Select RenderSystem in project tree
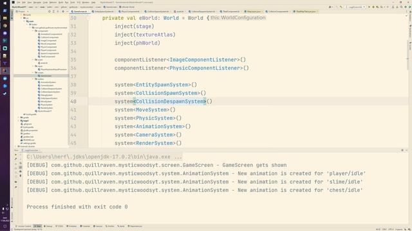This screenshot has height=231, width=412. pos(46,108)
